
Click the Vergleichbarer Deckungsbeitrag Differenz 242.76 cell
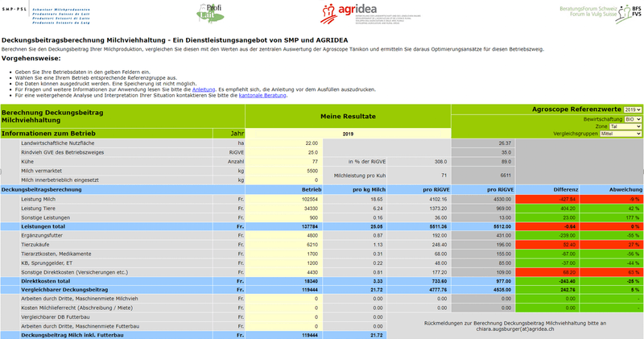pyautogui.click(x=547, y=290)
